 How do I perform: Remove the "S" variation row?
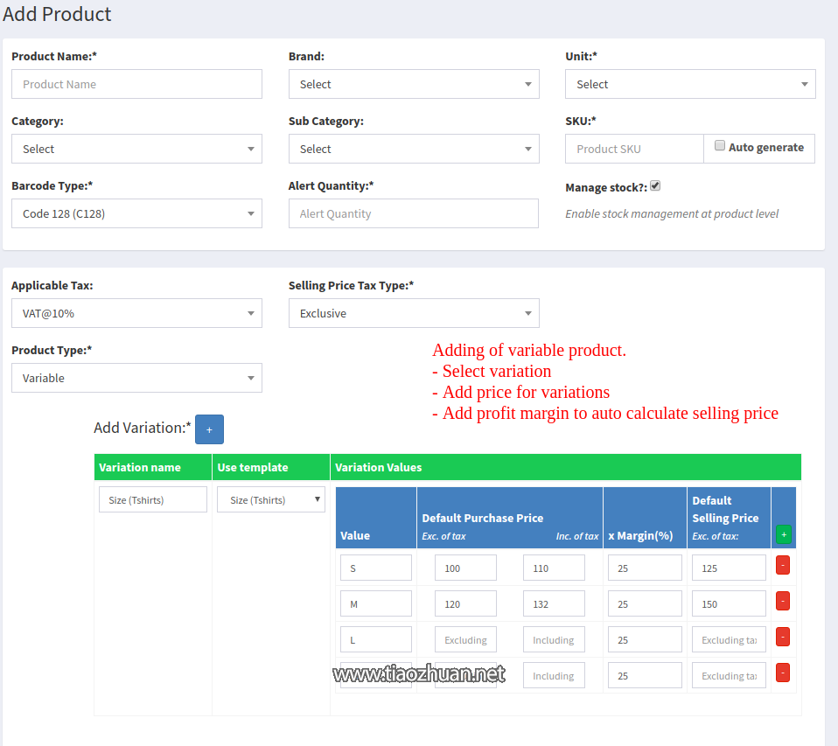click(x=783, y=566)
